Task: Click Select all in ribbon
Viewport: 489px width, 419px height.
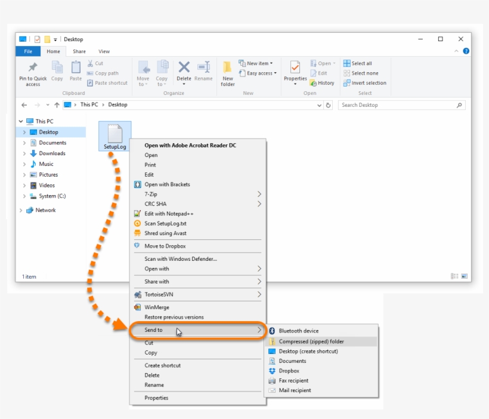Action: tap(358, 63)
